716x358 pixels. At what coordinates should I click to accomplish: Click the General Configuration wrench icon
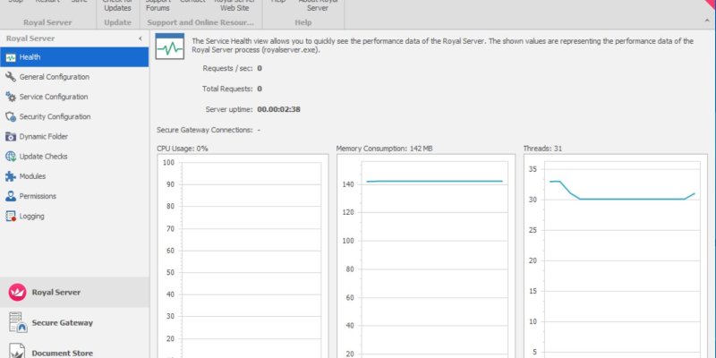tap(11, 77)
